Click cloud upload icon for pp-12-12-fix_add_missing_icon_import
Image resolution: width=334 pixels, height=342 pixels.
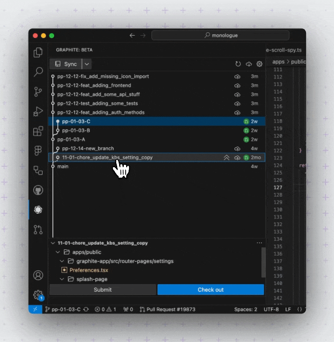point(237,76)
